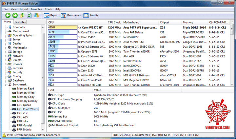Click the green Forward arrow icon
Screen dimensions: 236x139
pos(15,15)
